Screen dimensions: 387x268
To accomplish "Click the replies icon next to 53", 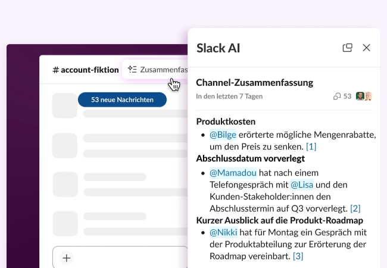I will click(338, 96).
